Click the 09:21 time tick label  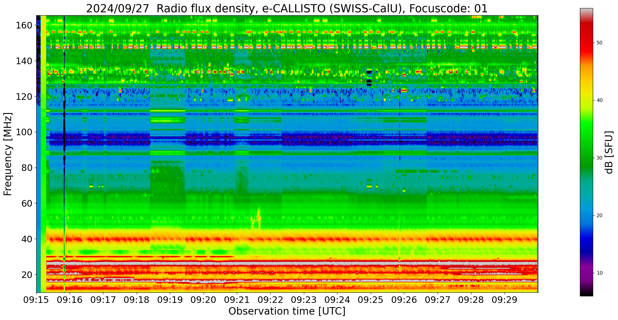coord(237,300)
